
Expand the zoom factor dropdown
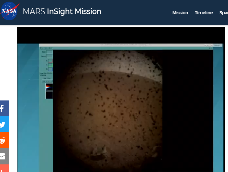click(x=48, y=81)
